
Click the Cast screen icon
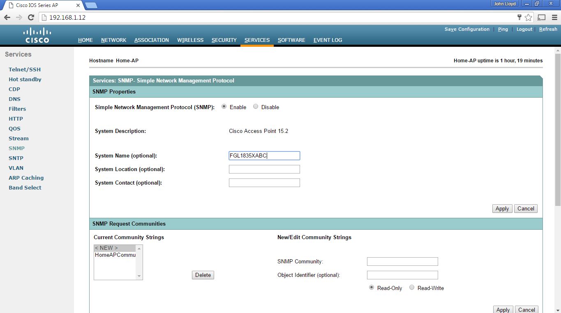click(x=542, y=17)
